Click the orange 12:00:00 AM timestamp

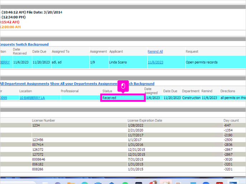point(10,27)
